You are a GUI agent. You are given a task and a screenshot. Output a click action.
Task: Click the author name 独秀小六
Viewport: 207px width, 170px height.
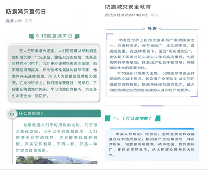point(14,21)
